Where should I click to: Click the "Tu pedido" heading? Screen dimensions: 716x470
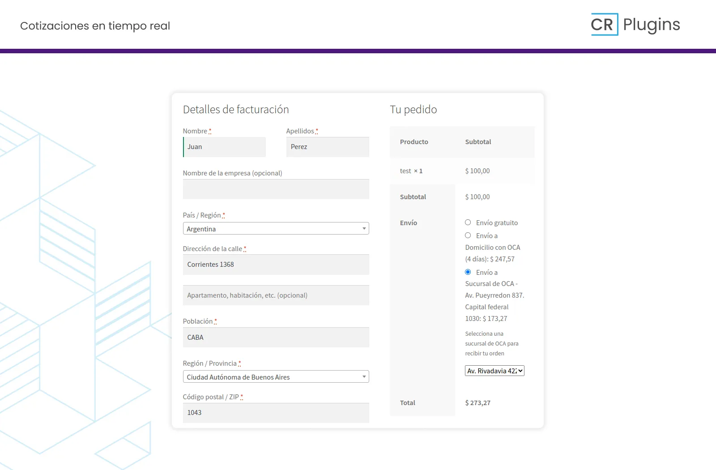pos(413,110)
